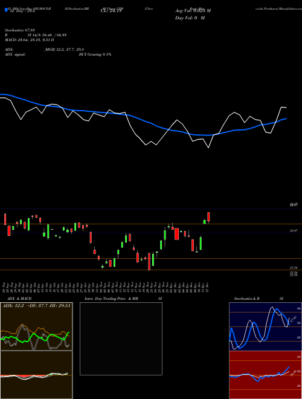Click the 'ADX & MACD' panel title

[19, 299]
